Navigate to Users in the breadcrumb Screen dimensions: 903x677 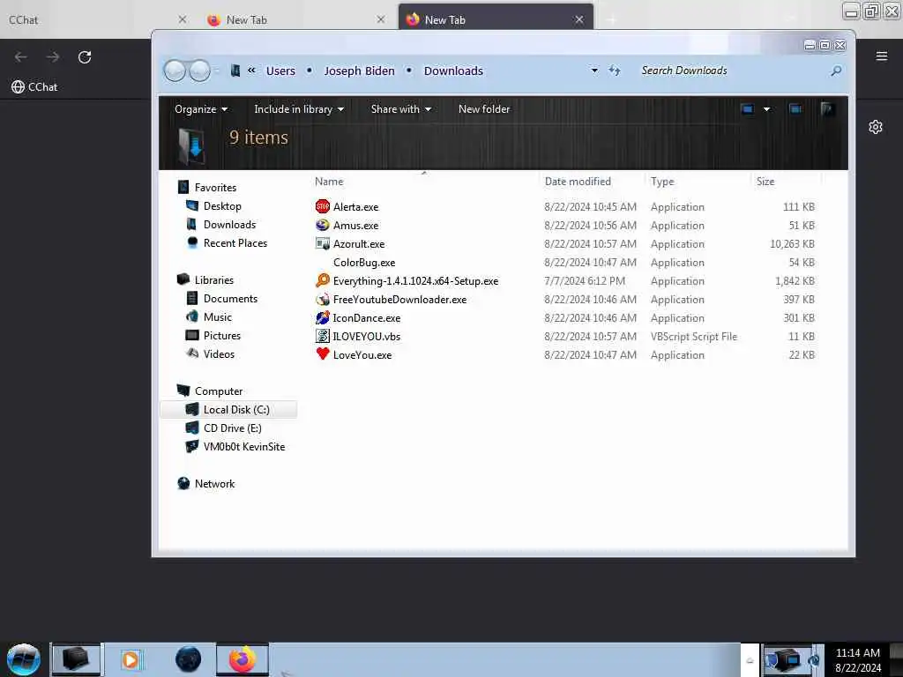280,71
